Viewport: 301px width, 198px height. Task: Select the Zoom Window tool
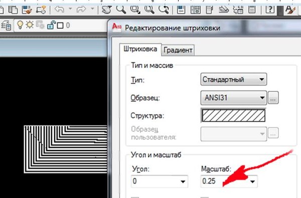click(135, 9)
